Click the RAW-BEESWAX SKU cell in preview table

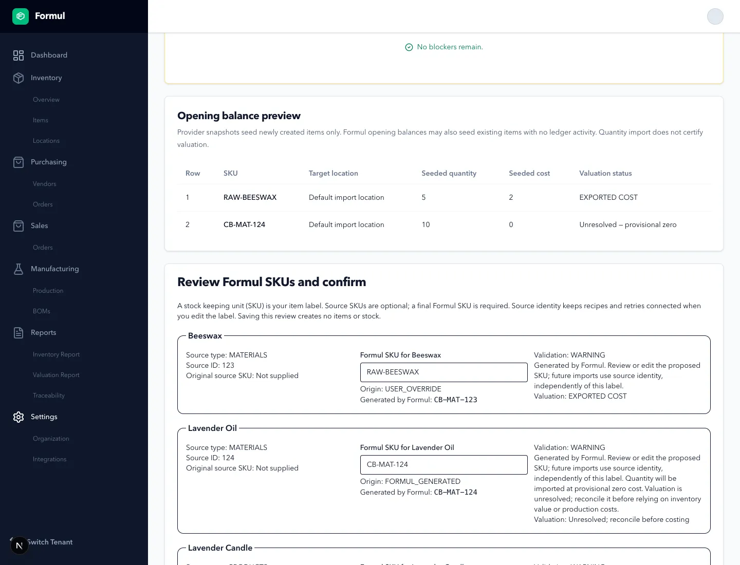pyautogui.click(x=250, y=198)
